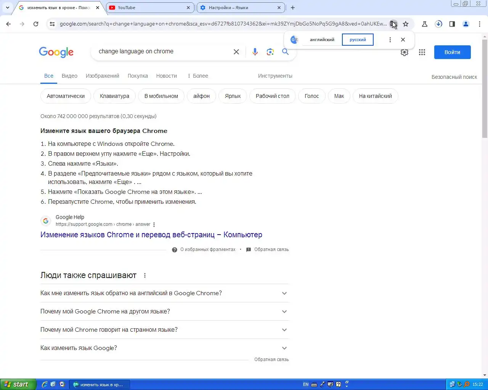Expand Как мне изменить язык обратно question
This screenshot has height=390, width=488.
(x=165, y=293)
